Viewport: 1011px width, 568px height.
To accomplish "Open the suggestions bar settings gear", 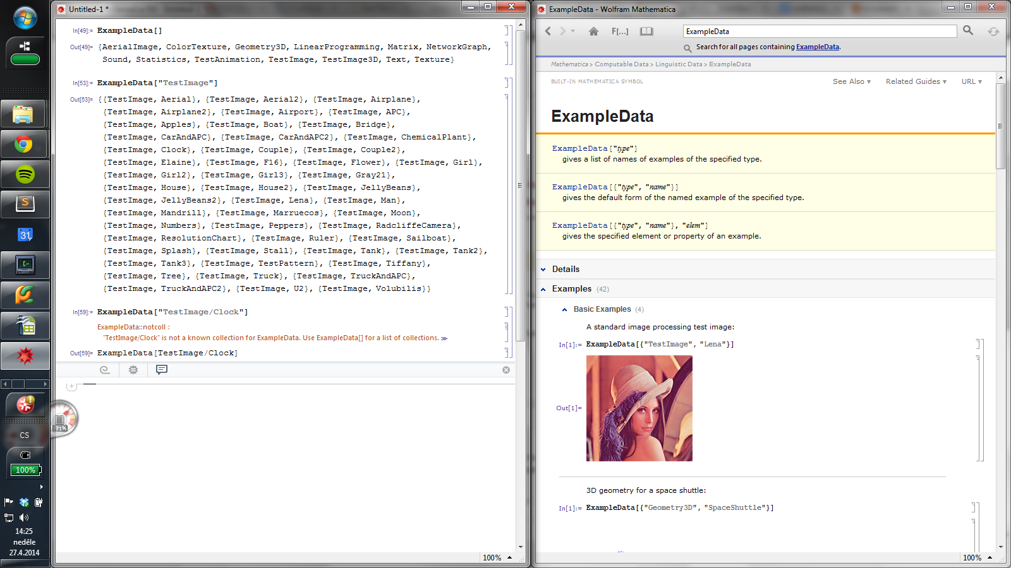I will [x=133, y=370].
